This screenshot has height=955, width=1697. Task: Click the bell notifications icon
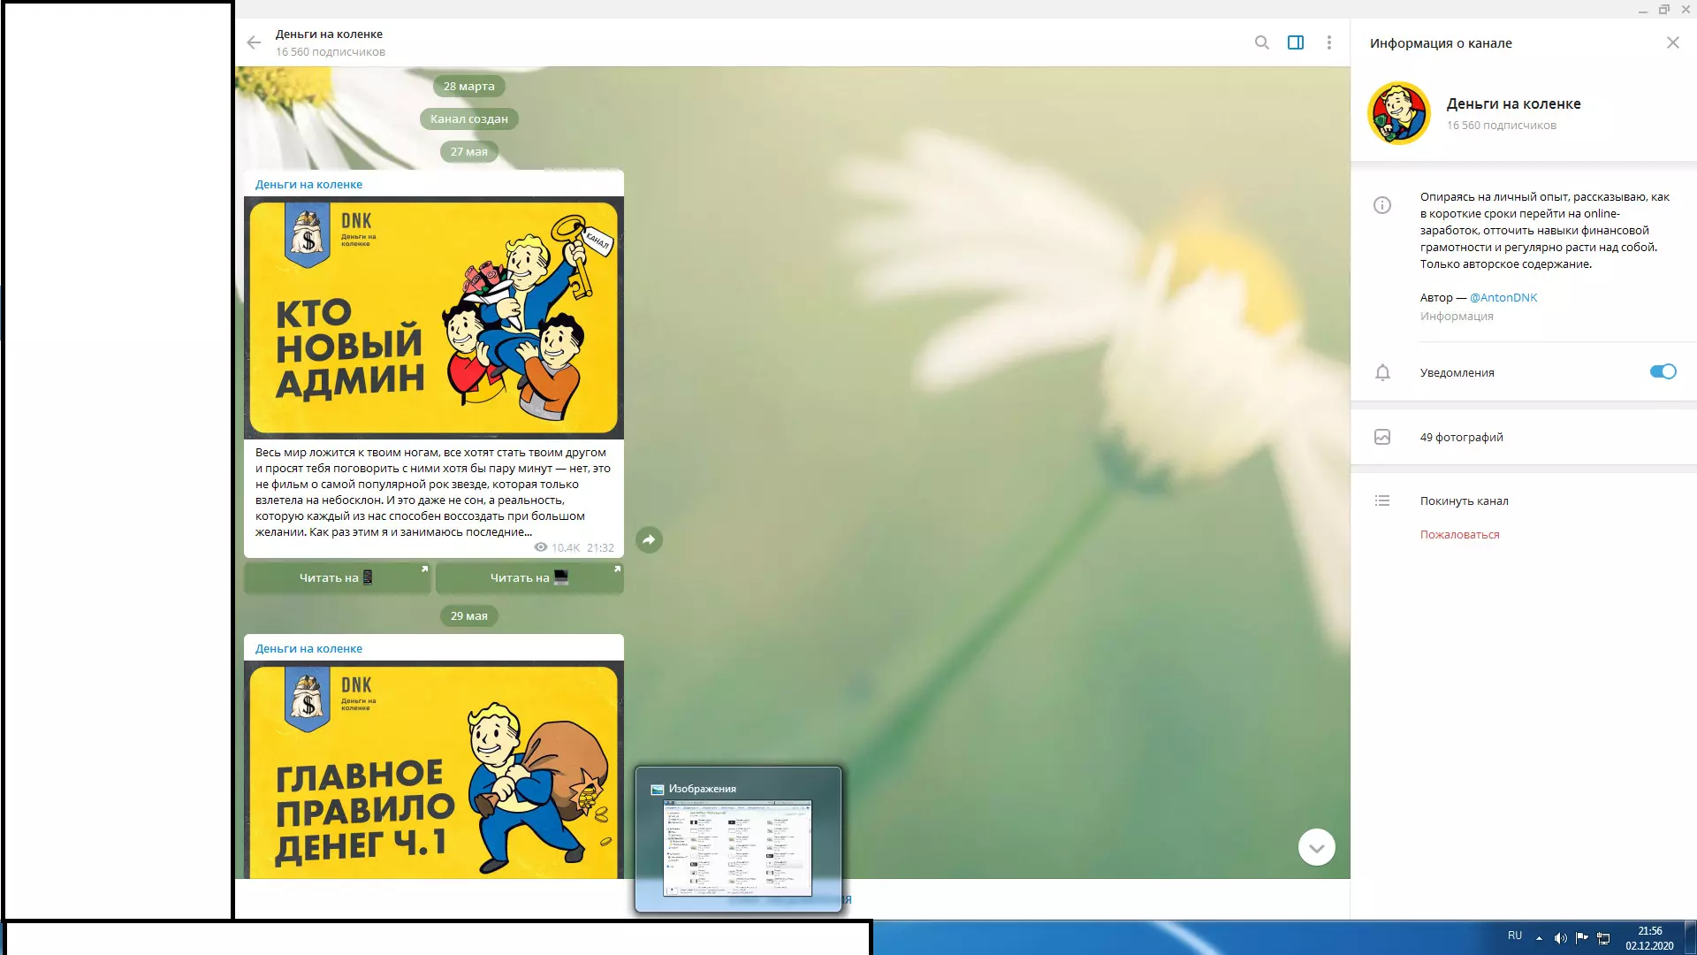(x=1382, y=372)
